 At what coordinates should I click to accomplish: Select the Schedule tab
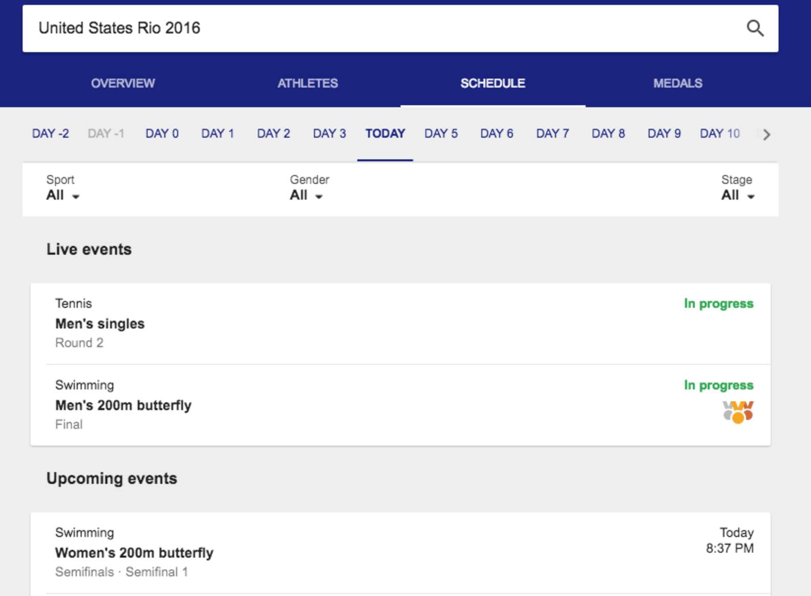pyautogui.click(x=493, y=83)
